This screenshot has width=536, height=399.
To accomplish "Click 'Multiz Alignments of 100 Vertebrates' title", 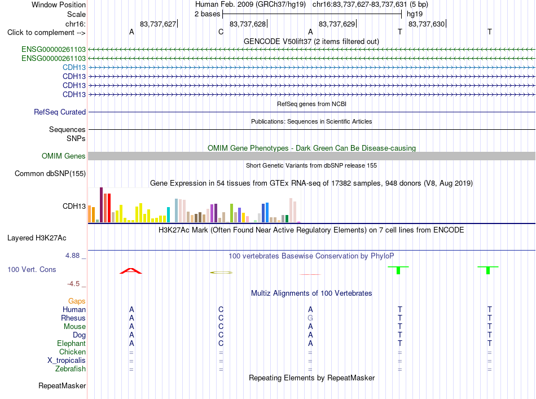I will click(x=311, y=293).
